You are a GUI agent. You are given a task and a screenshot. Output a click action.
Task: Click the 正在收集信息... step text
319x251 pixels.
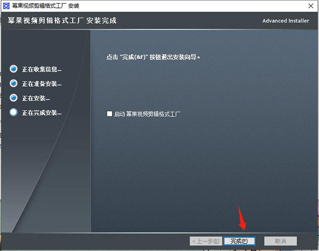(x=41, y=69)
